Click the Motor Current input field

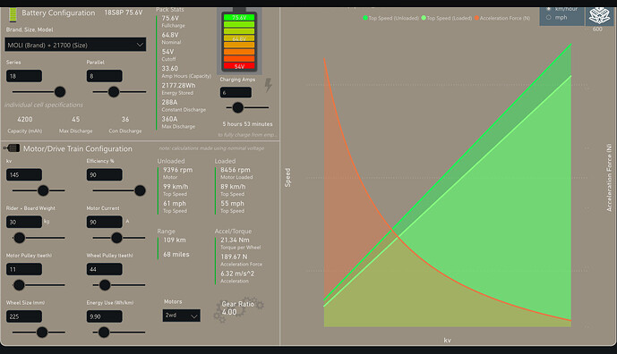coord(104,222)
